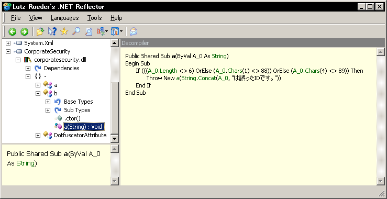Click the Open assembly folder icon
The width and height of the screenshot is (387, 199).
click(x=40, y=31)
